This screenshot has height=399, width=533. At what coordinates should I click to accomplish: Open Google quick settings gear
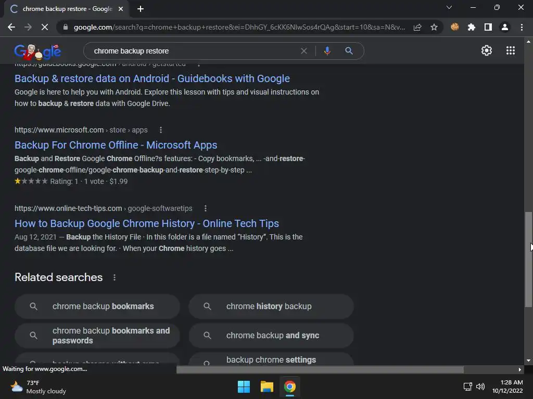pos(487,50)
